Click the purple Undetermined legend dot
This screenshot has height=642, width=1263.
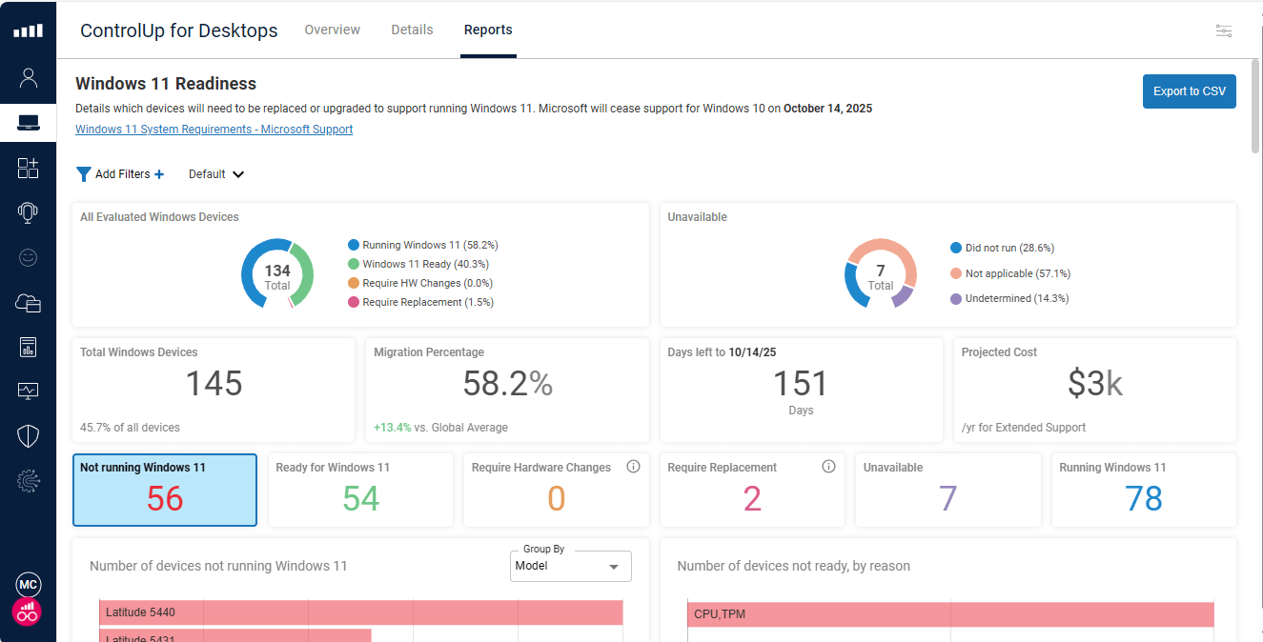pos(956,298)
